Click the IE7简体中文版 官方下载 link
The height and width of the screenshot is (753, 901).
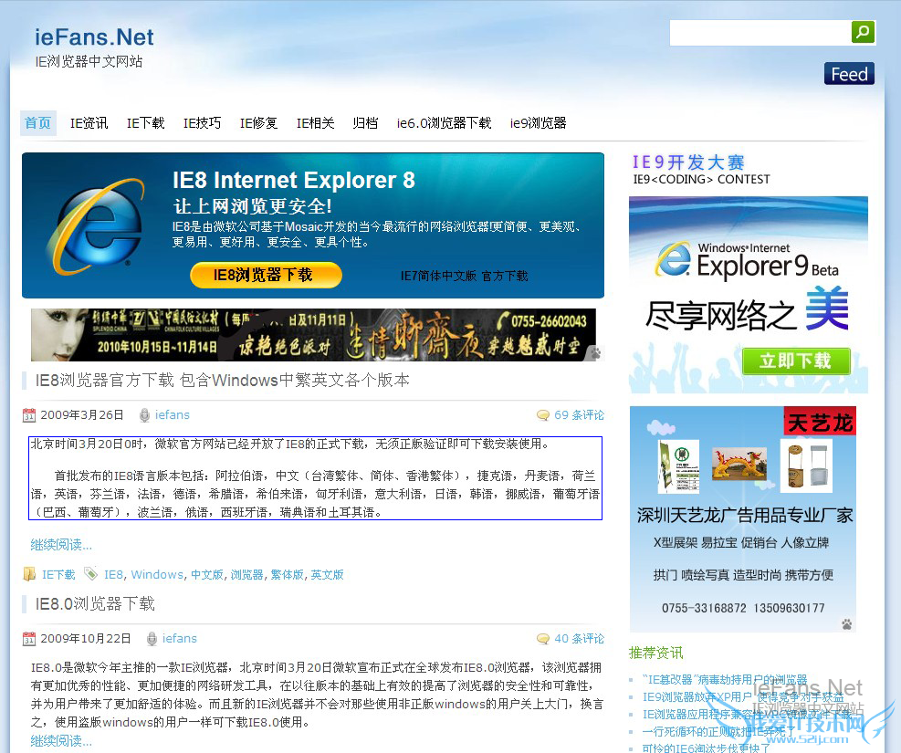[466, 276]
